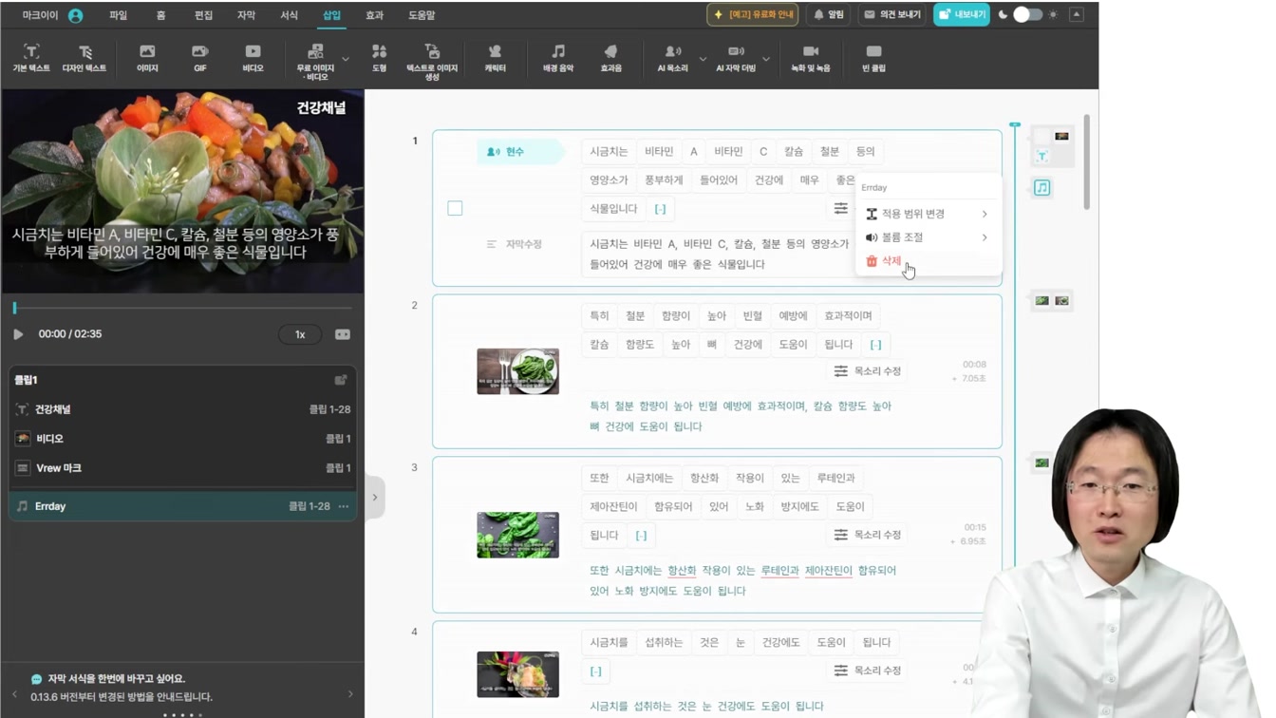Insert a video with 비디오 icon

click(x=253, y=57)
